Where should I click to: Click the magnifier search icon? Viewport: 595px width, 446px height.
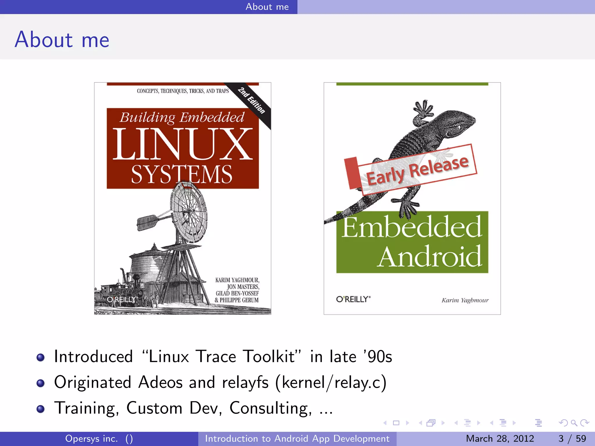574,423
